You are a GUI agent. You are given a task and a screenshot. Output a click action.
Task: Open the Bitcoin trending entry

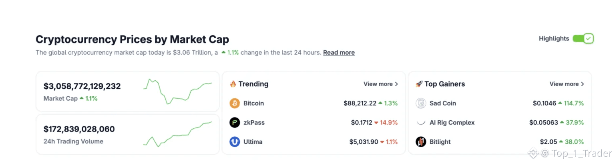click(x=314, y=103)
